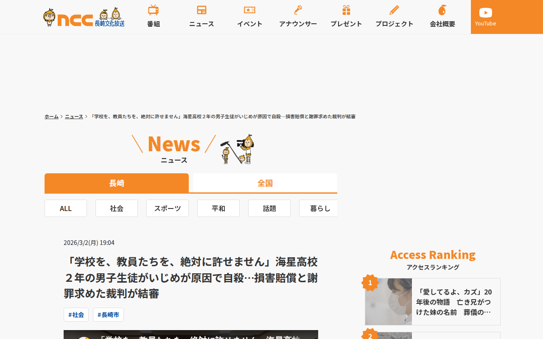Open the プレゼント gift box icon
The image size is (543, 339).
coord(346,10)
